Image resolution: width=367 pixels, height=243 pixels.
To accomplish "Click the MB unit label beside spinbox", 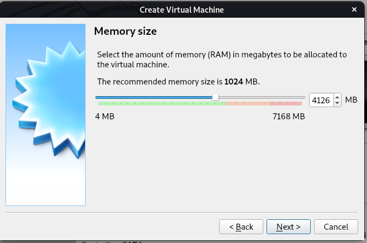I will [x=351, y=100].
